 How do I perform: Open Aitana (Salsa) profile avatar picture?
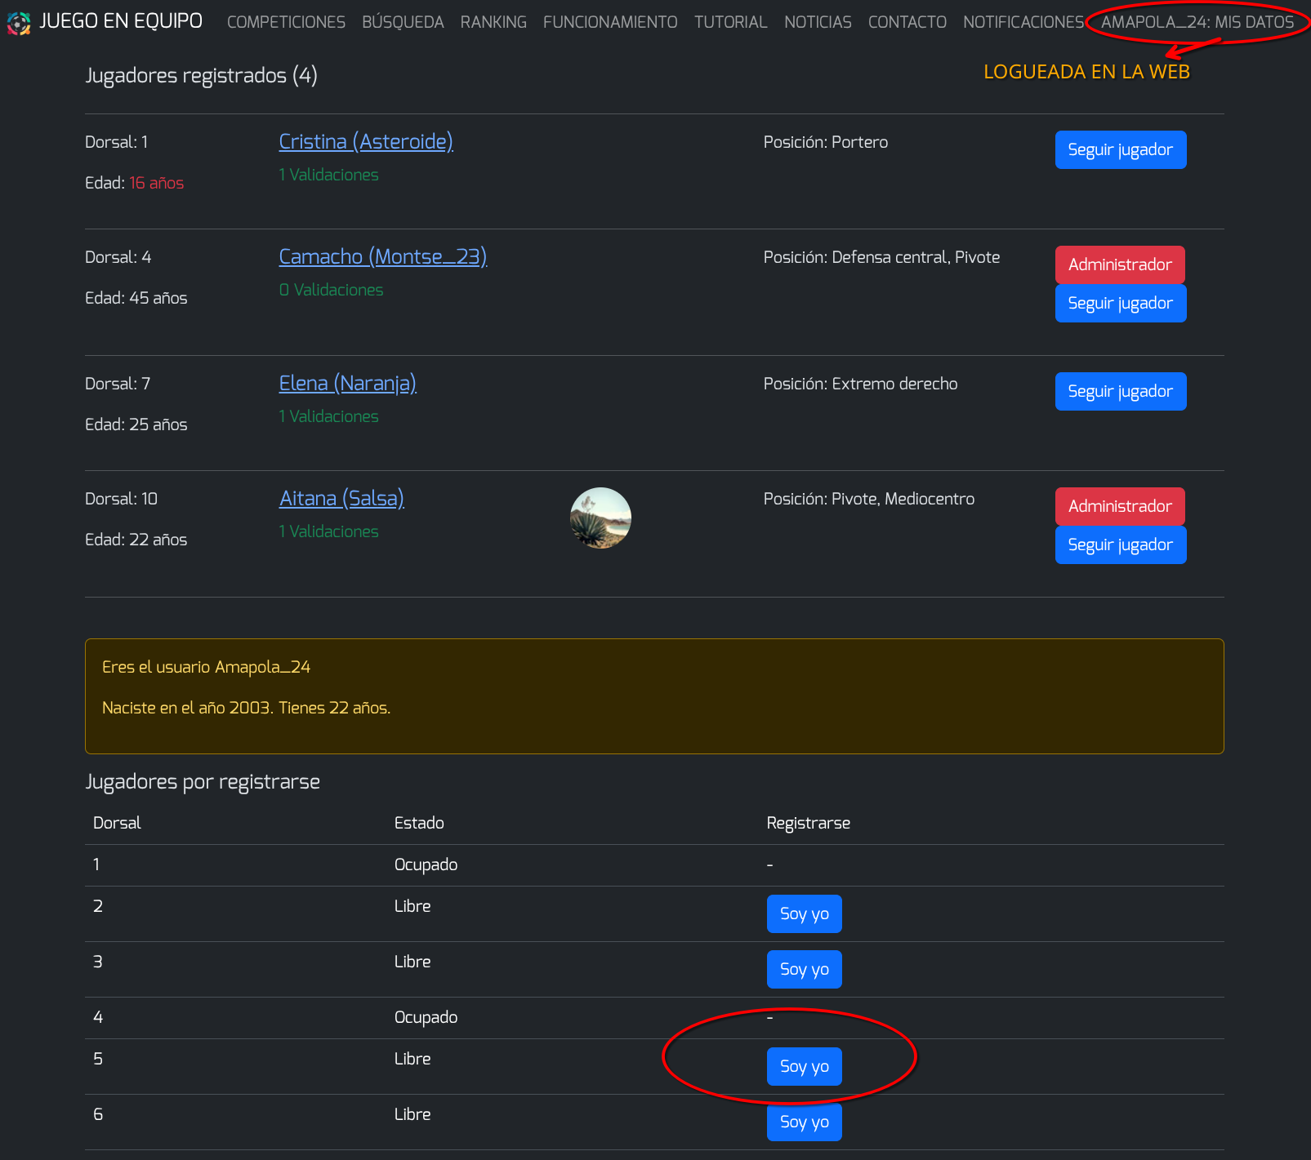tap(600, 518)
